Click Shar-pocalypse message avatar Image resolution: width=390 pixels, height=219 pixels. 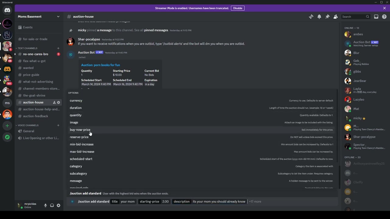(x=71, y=41)
